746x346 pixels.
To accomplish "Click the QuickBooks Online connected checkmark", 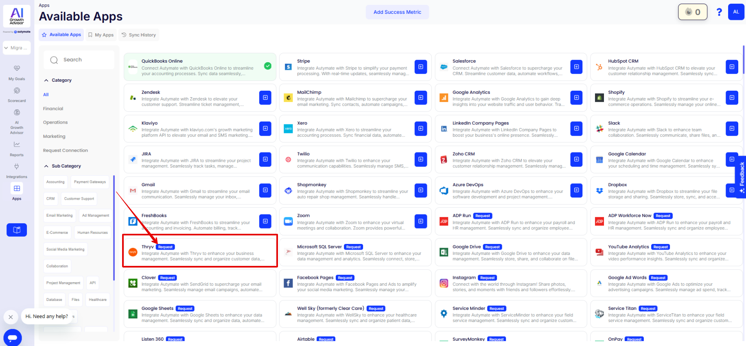I will tap(268, 66).
